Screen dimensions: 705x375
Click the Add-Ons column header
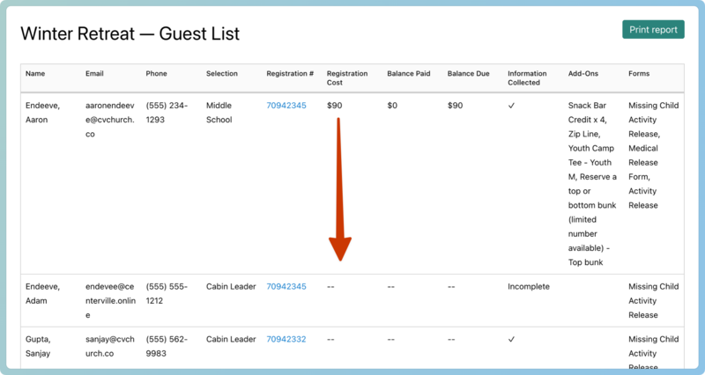583,74
